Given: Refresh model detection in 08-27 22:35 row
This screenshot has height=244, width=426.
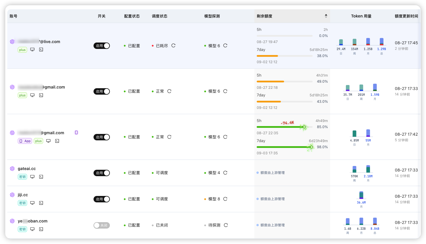Looking at the screenshot, I should click(x=225, y=137).
